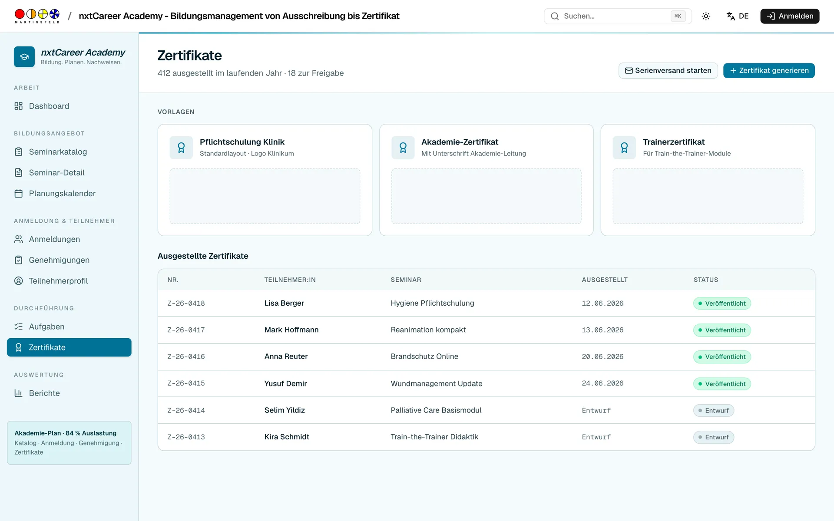Open Planungskalender in the sidebar
The height and width of the screenshot is (521, 834).
click(x=69, y=193)
